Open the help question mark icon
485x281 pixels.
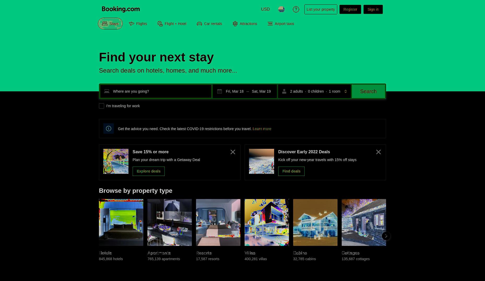coord(296,9)
